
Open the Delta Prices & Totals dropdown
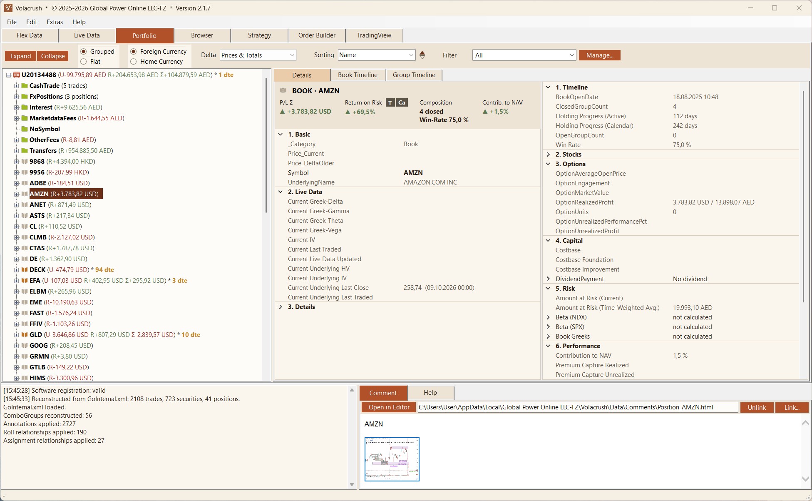pyautogui.click(x=258, y=55)
